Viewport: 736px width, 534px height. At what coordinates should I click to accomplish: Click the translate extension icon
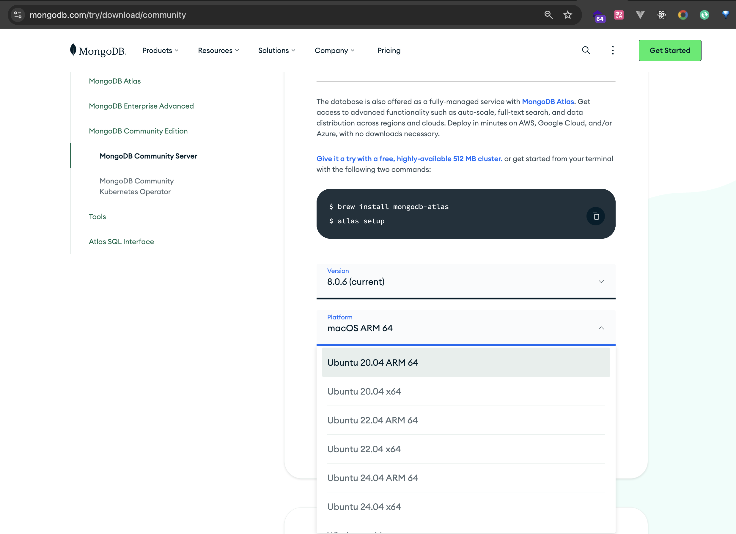point(619,15)
